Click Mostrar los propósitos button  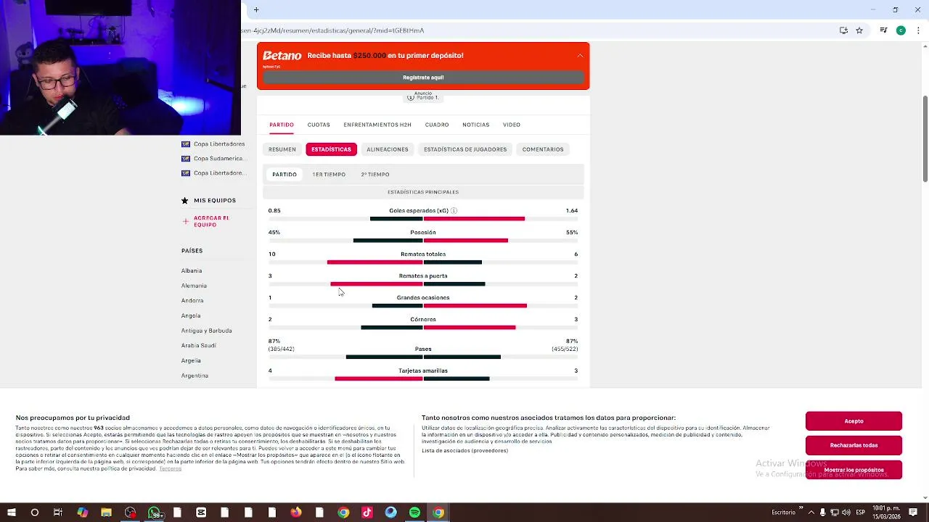854,470
